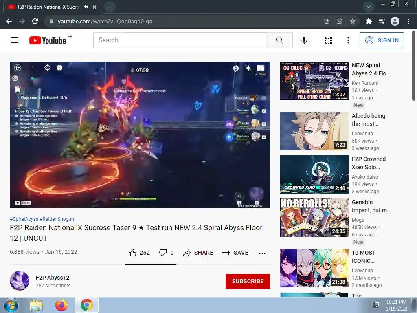Click the SIGN IN button
This screenshot has width=417, height=313.
click(382, 40)
